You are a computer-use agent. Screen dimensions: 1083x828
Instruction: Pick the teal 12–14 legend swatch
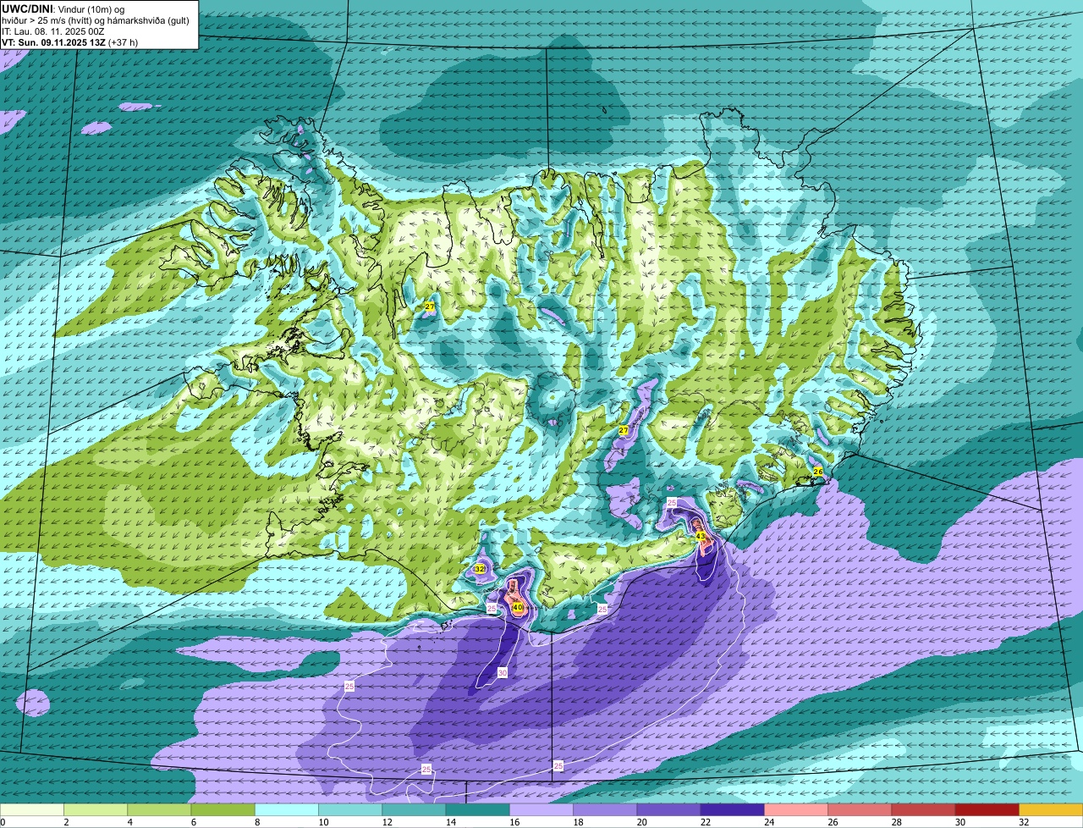(414, 810)
